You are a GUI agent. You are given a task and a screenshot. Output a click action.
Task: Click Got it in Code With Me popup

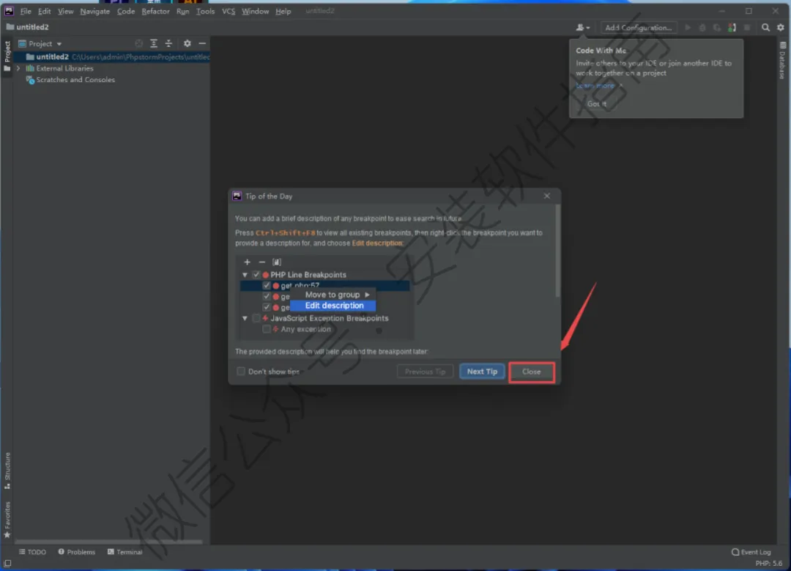pos(597,103)
